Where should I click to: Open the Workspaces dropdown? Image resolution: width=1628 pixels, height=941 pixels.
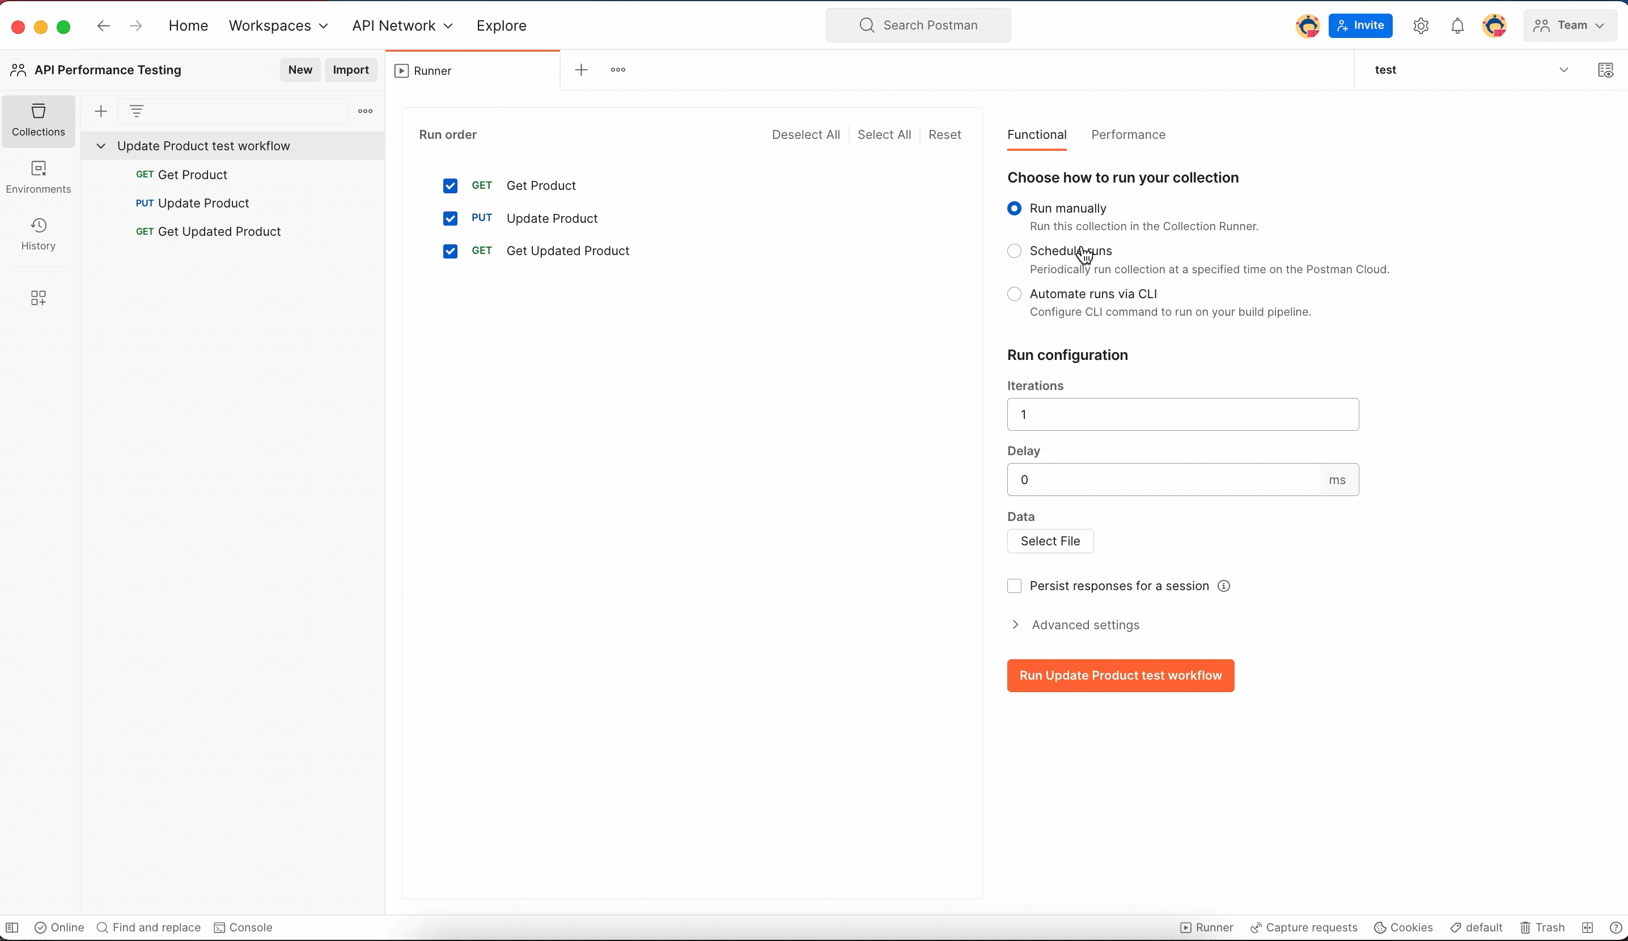(278, 26)
